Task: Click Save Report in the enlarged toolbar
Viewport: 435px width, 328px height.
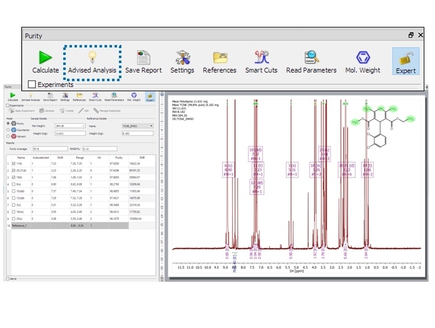Action: [x=143, y=62]
